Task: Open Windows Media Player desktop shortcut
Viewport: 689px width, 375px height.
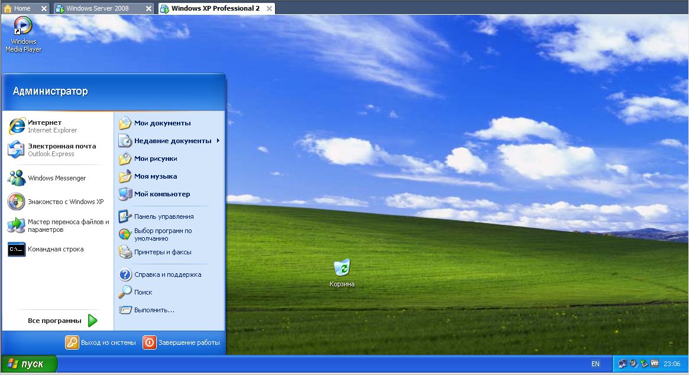Action: (x=23, y=34)
